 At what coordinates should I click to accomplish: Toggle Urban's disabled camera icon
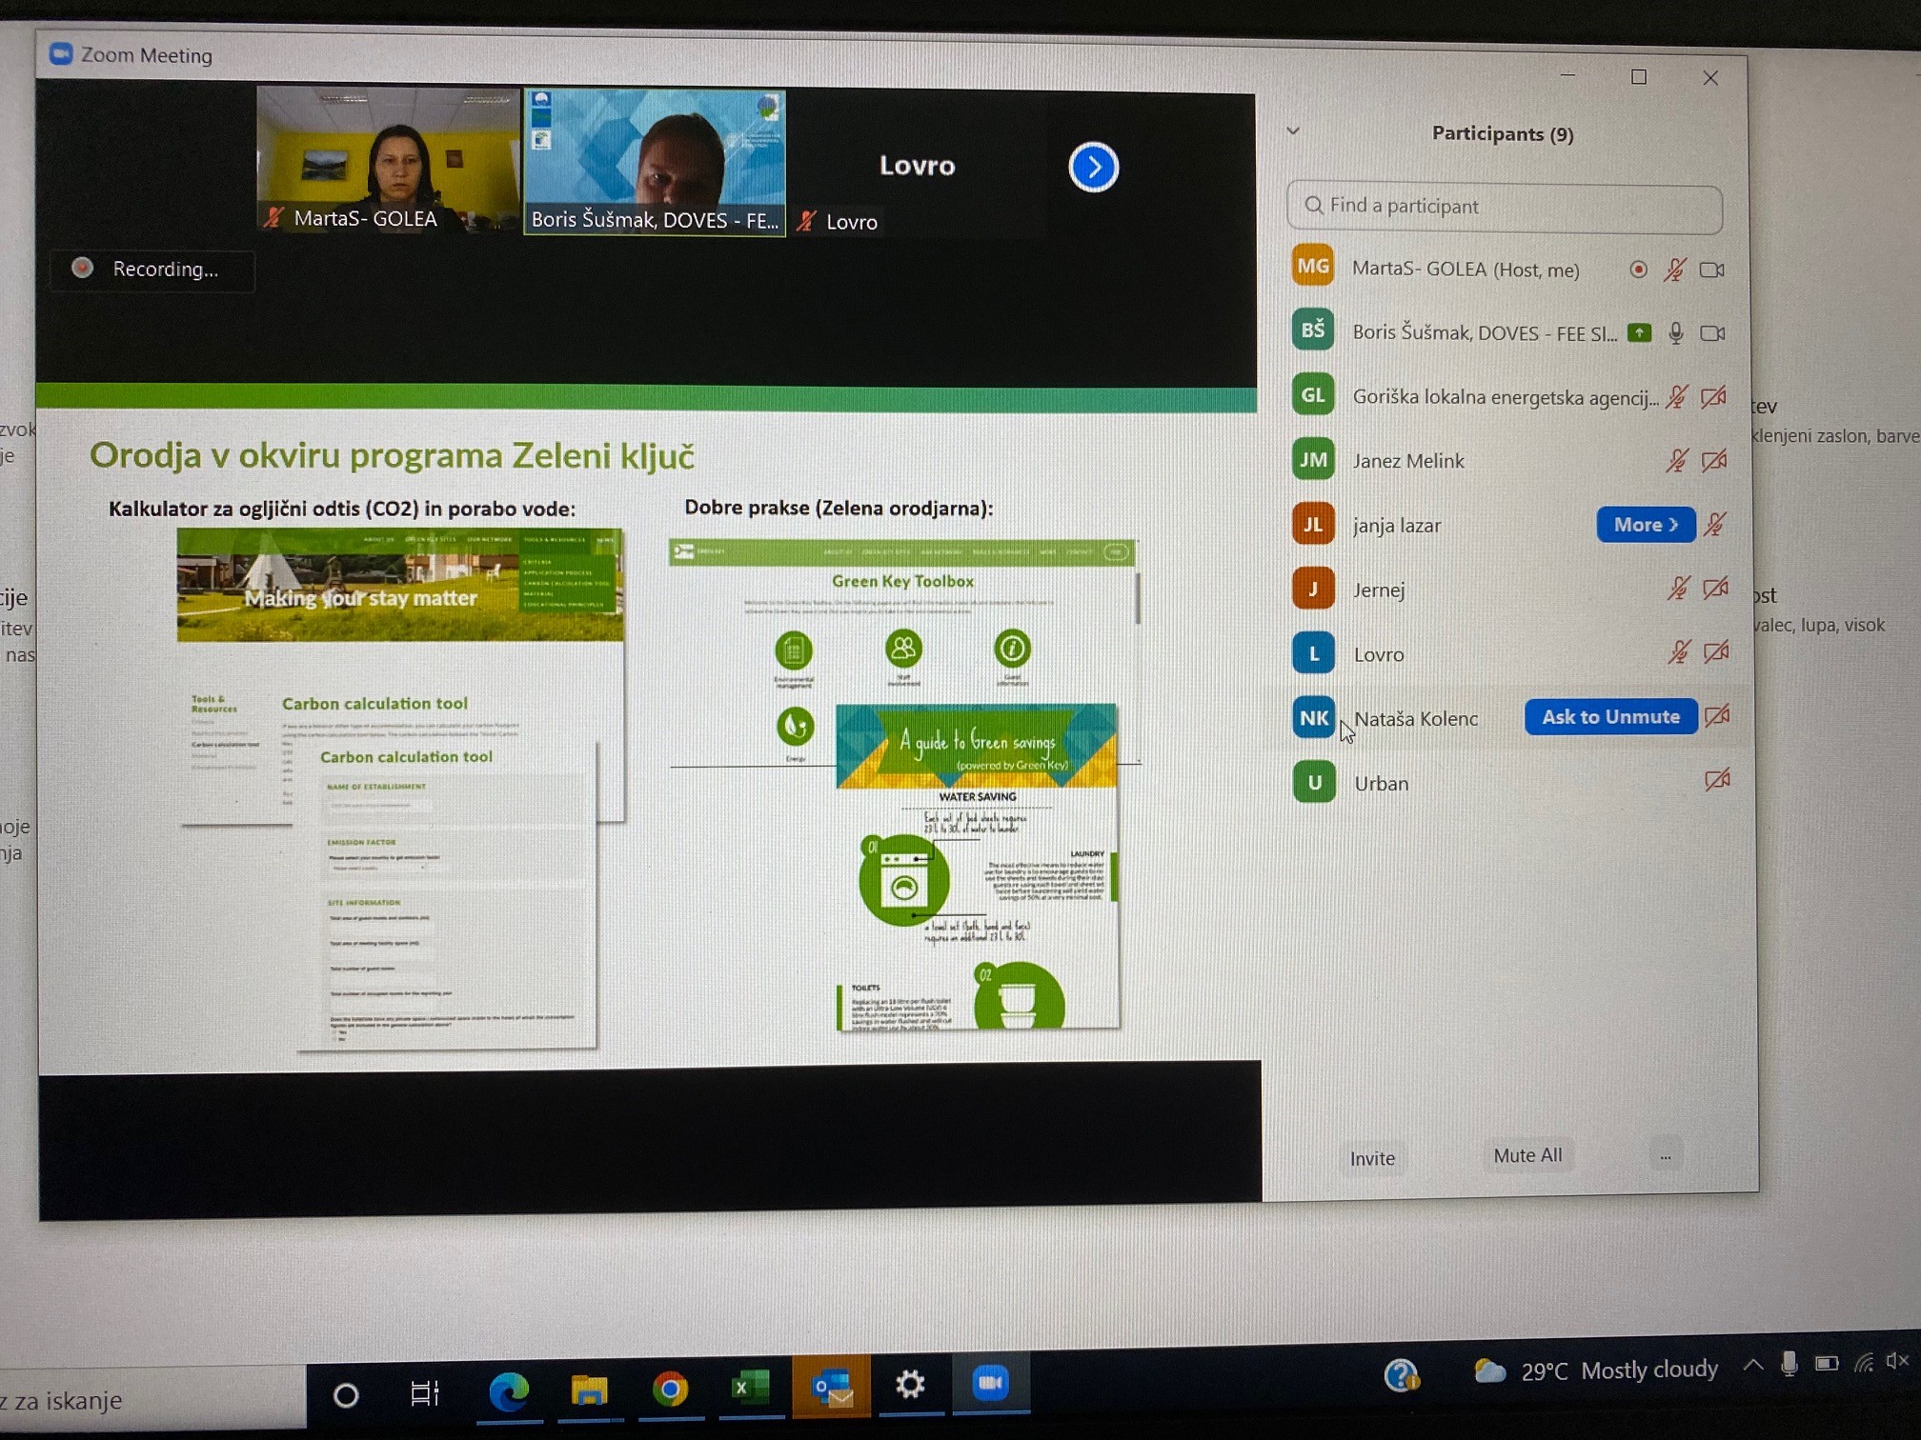click(1717, 781)
